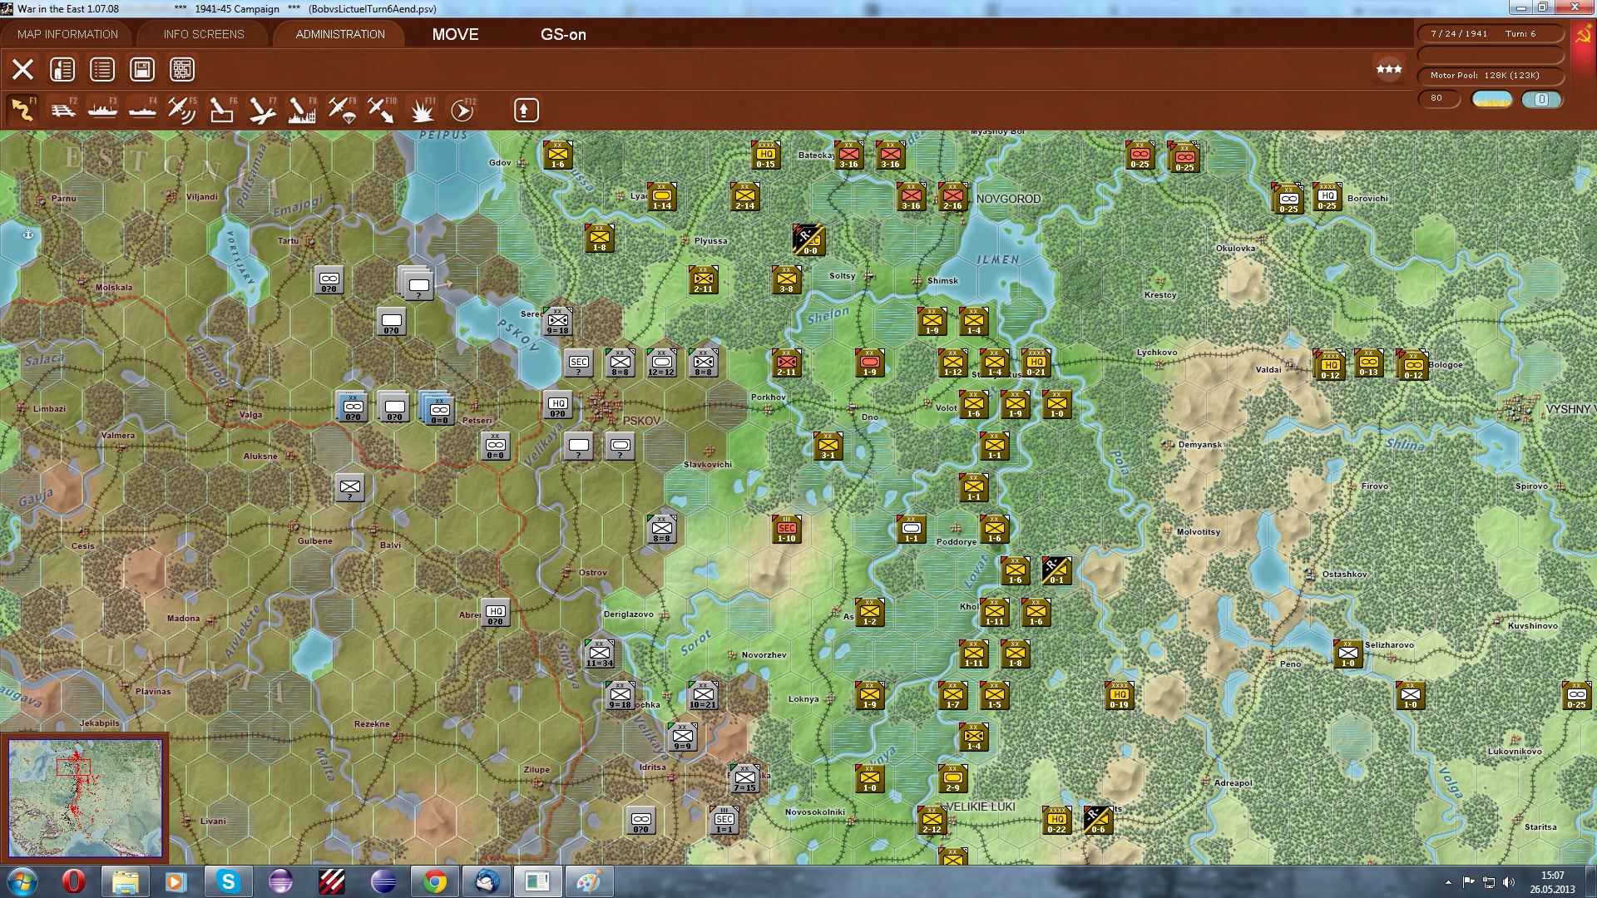Click the blue 0 counter indicator
Image resolution: width=1597 pixels, height=898 pixels.
pyautogui.click(x=1541, y=99)
